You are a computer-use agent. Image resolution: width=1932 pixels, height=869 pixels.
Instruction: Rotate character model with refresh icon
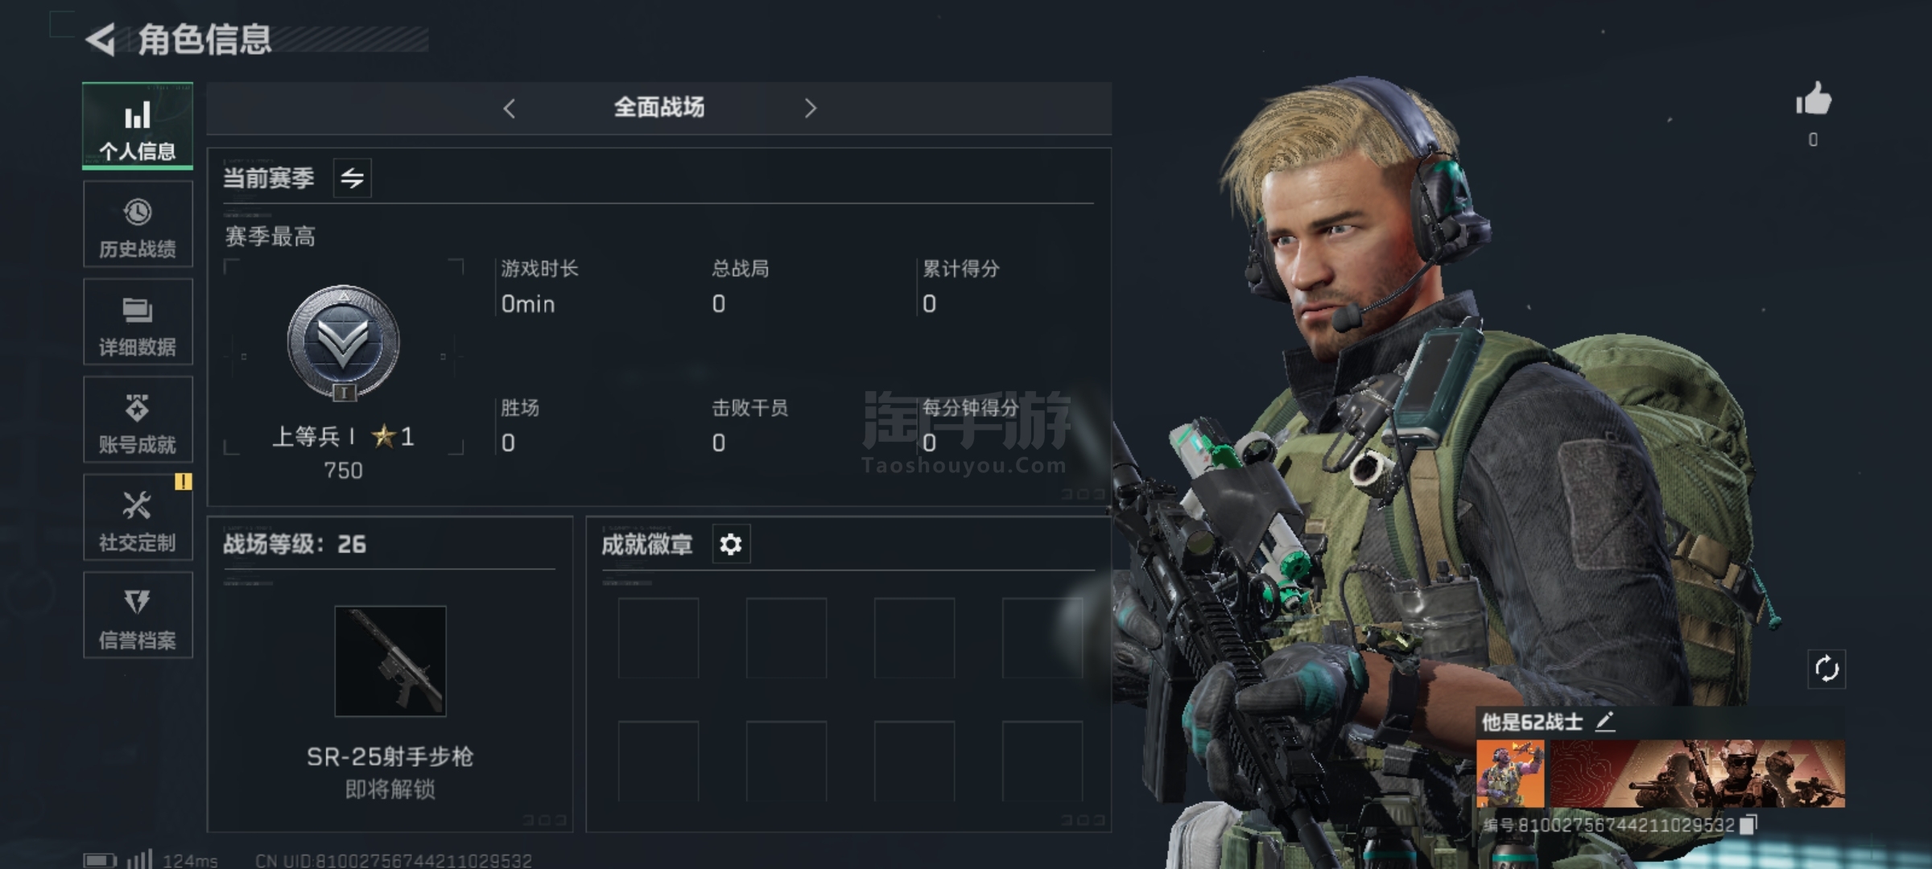pos(1827,669)
